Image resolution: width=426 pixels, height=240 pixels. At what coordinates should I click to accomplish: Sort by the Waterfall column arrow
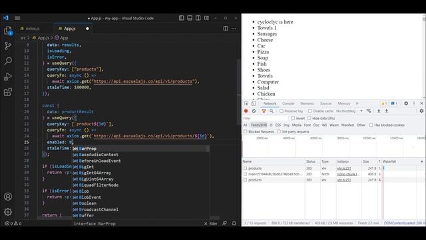[x=421, y=161]
